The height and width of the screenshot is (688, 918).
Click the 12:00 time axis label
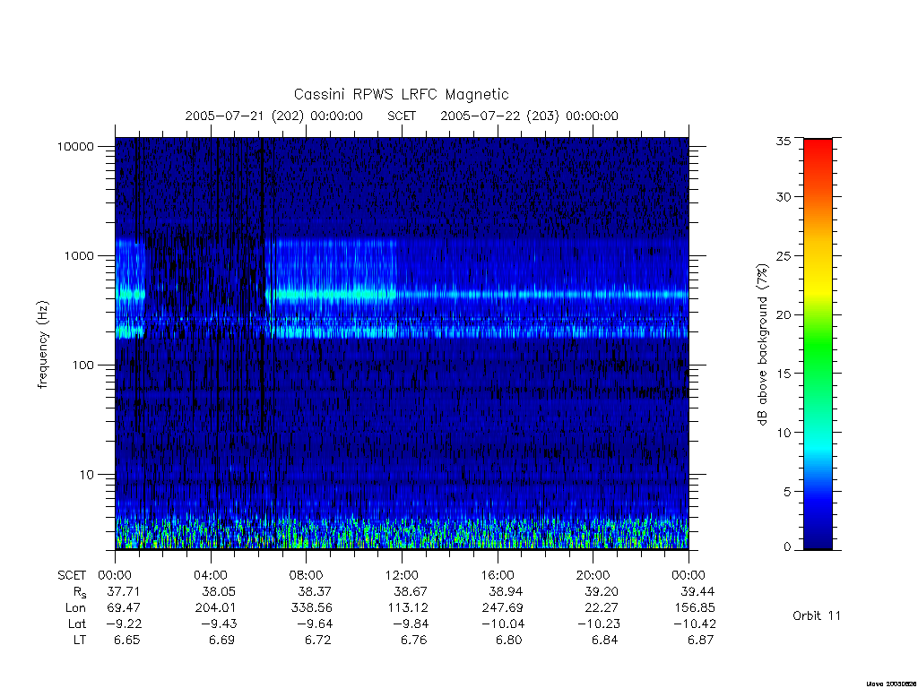403,576
